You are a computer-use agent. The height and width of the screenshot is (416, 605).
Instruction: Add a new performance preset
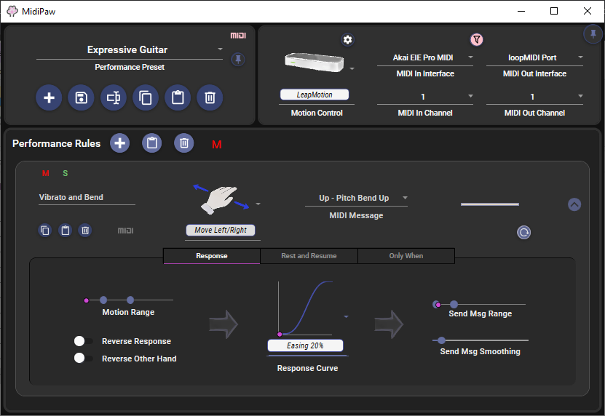[49, 97]
